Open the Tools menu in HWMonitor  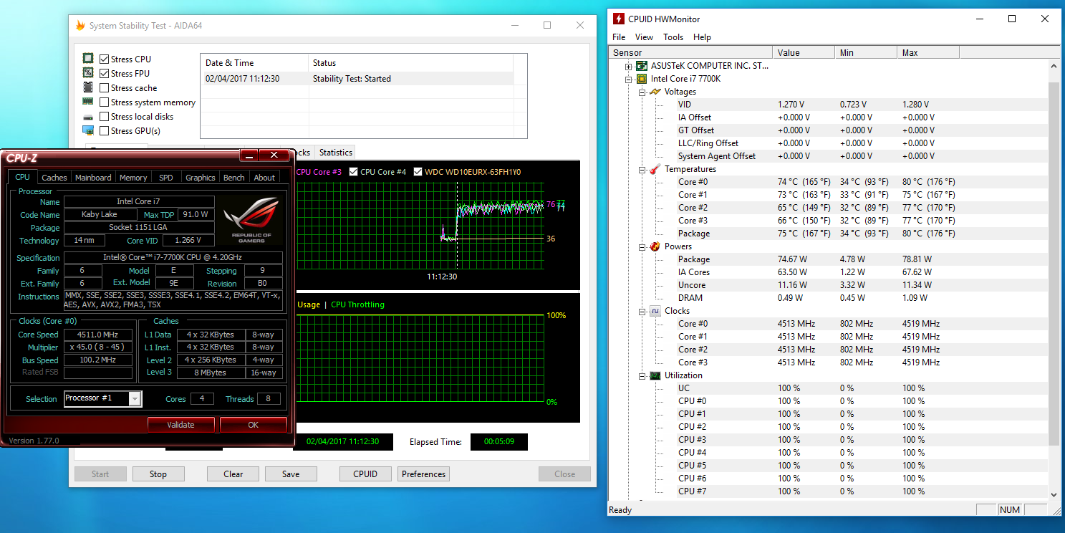tap(673, 37)
